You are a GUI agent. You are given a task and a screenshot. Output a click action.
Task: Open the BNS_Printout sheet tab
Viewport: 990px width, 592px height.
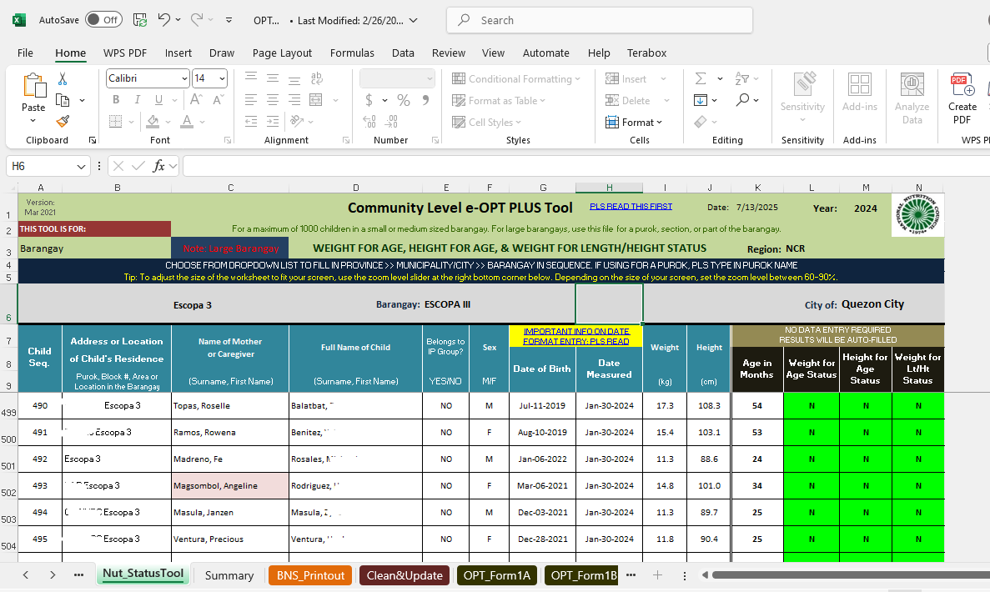tap(310, 575)
